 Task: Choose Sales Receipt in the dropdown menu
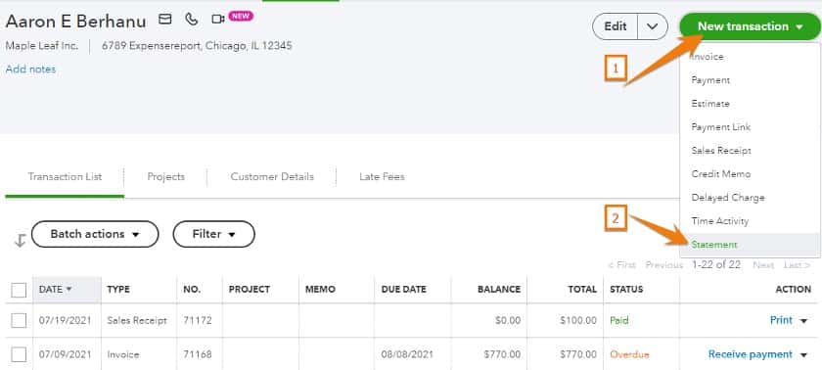(721, 151)
